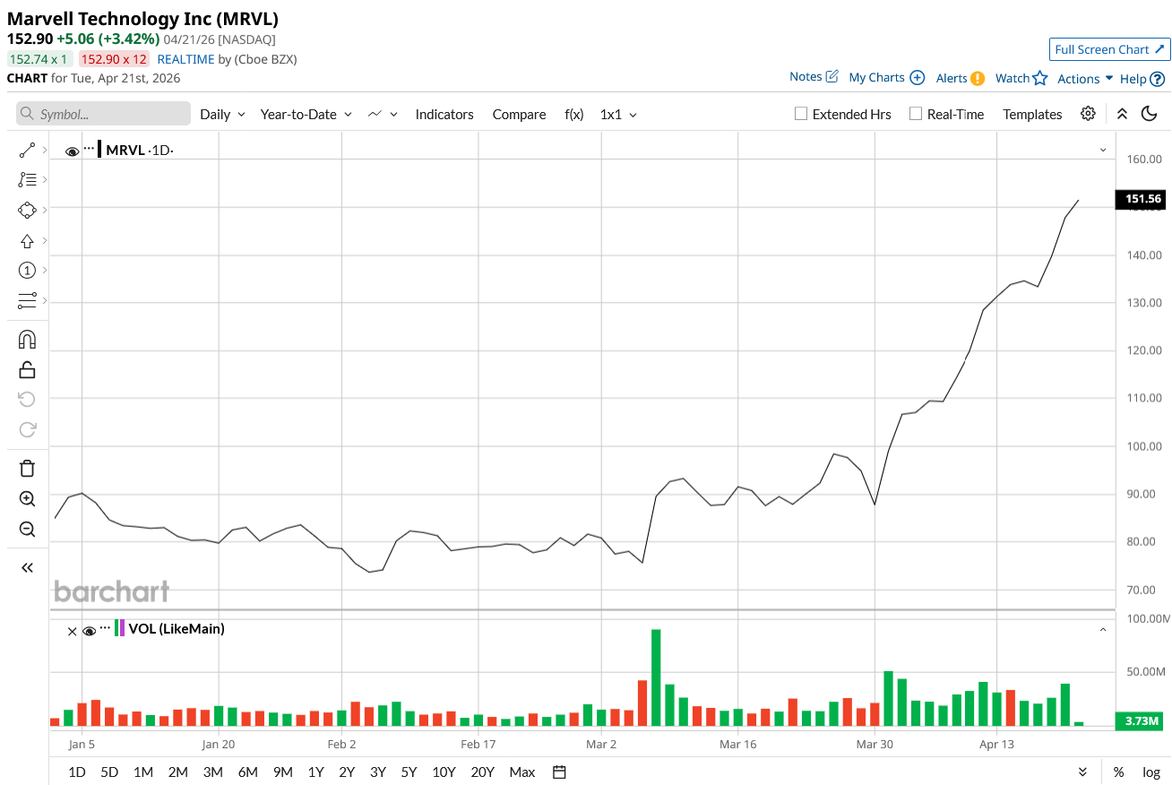This screenshot has width=1172, height=785.
Task: Click the REALTIME link
Action: click(185, 59)
